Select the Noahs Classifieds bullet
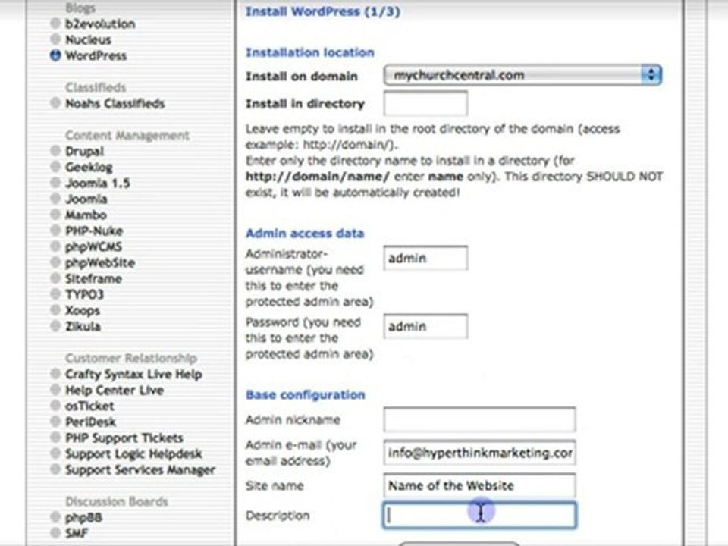 [x=55, y=103]
